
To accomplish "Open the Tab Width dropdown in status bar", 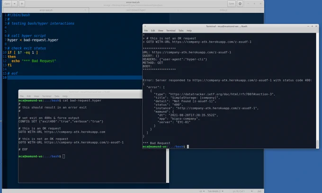I will click(215, 191).
